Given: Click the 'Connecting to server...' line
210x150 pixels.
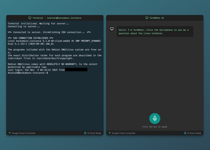Looking at the screenshot, I should point(24,26).
